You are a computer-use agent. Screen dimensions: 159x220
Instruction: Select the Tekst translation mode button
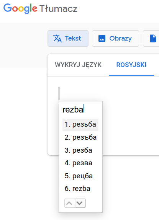point(68,38)
